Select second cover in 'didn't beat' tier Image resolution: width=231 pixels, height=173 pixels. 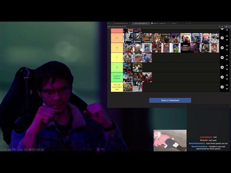[x=138, y=87]
